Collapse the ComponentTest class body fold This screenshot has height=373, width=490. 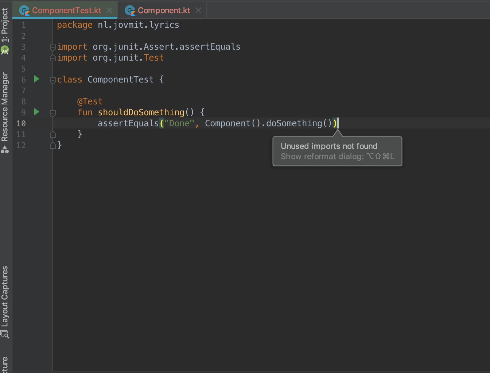coord(52,80)
